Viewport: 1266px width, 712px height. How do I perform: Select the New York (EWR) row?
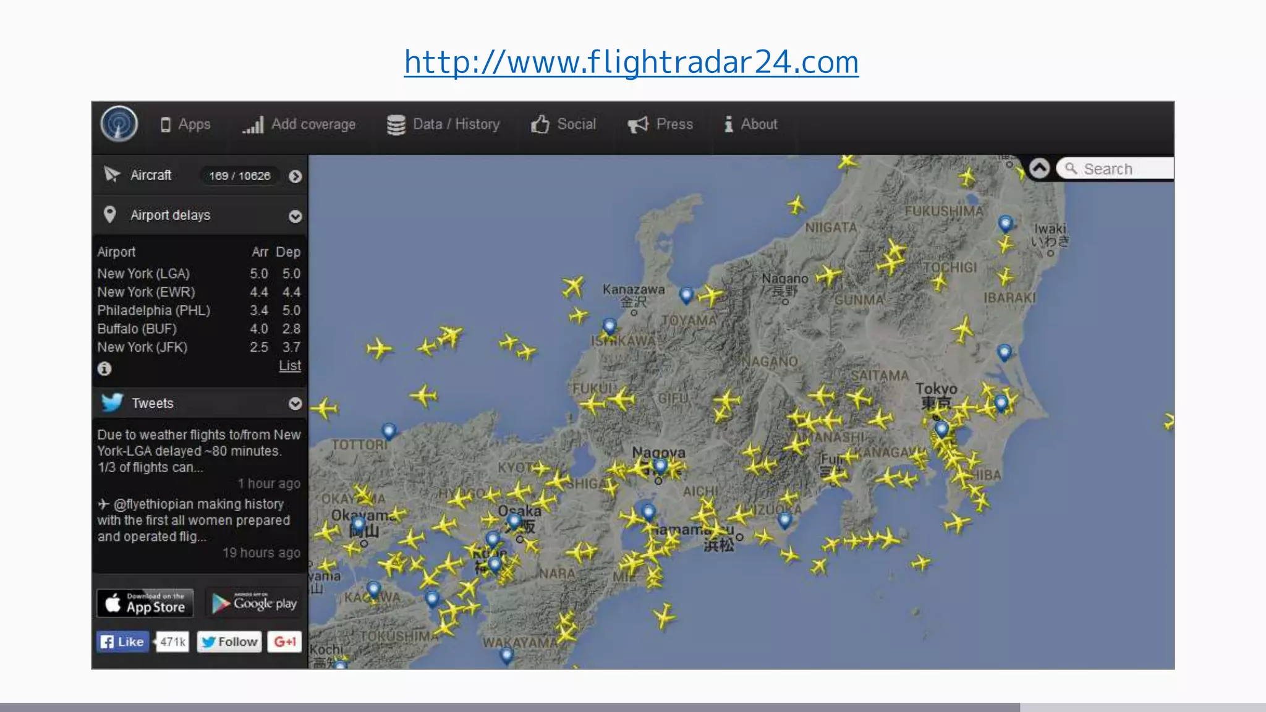pyautogui.click(x=198, y=292)
